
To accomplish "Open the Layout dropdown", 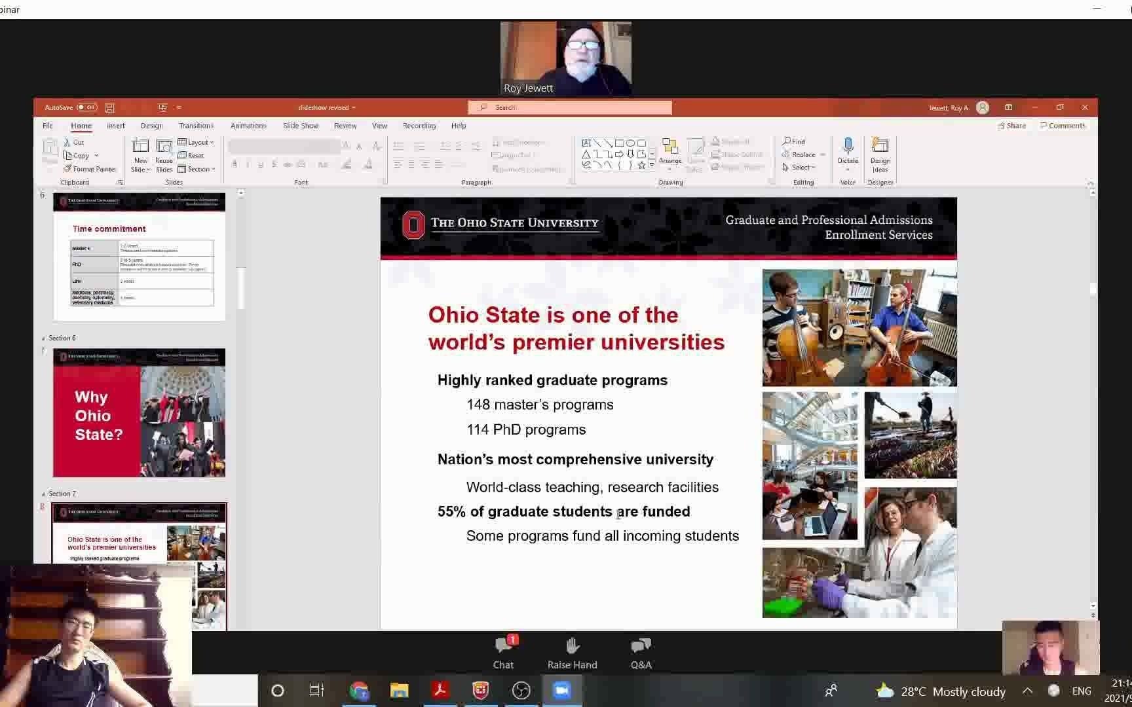I will click(196, 142).
